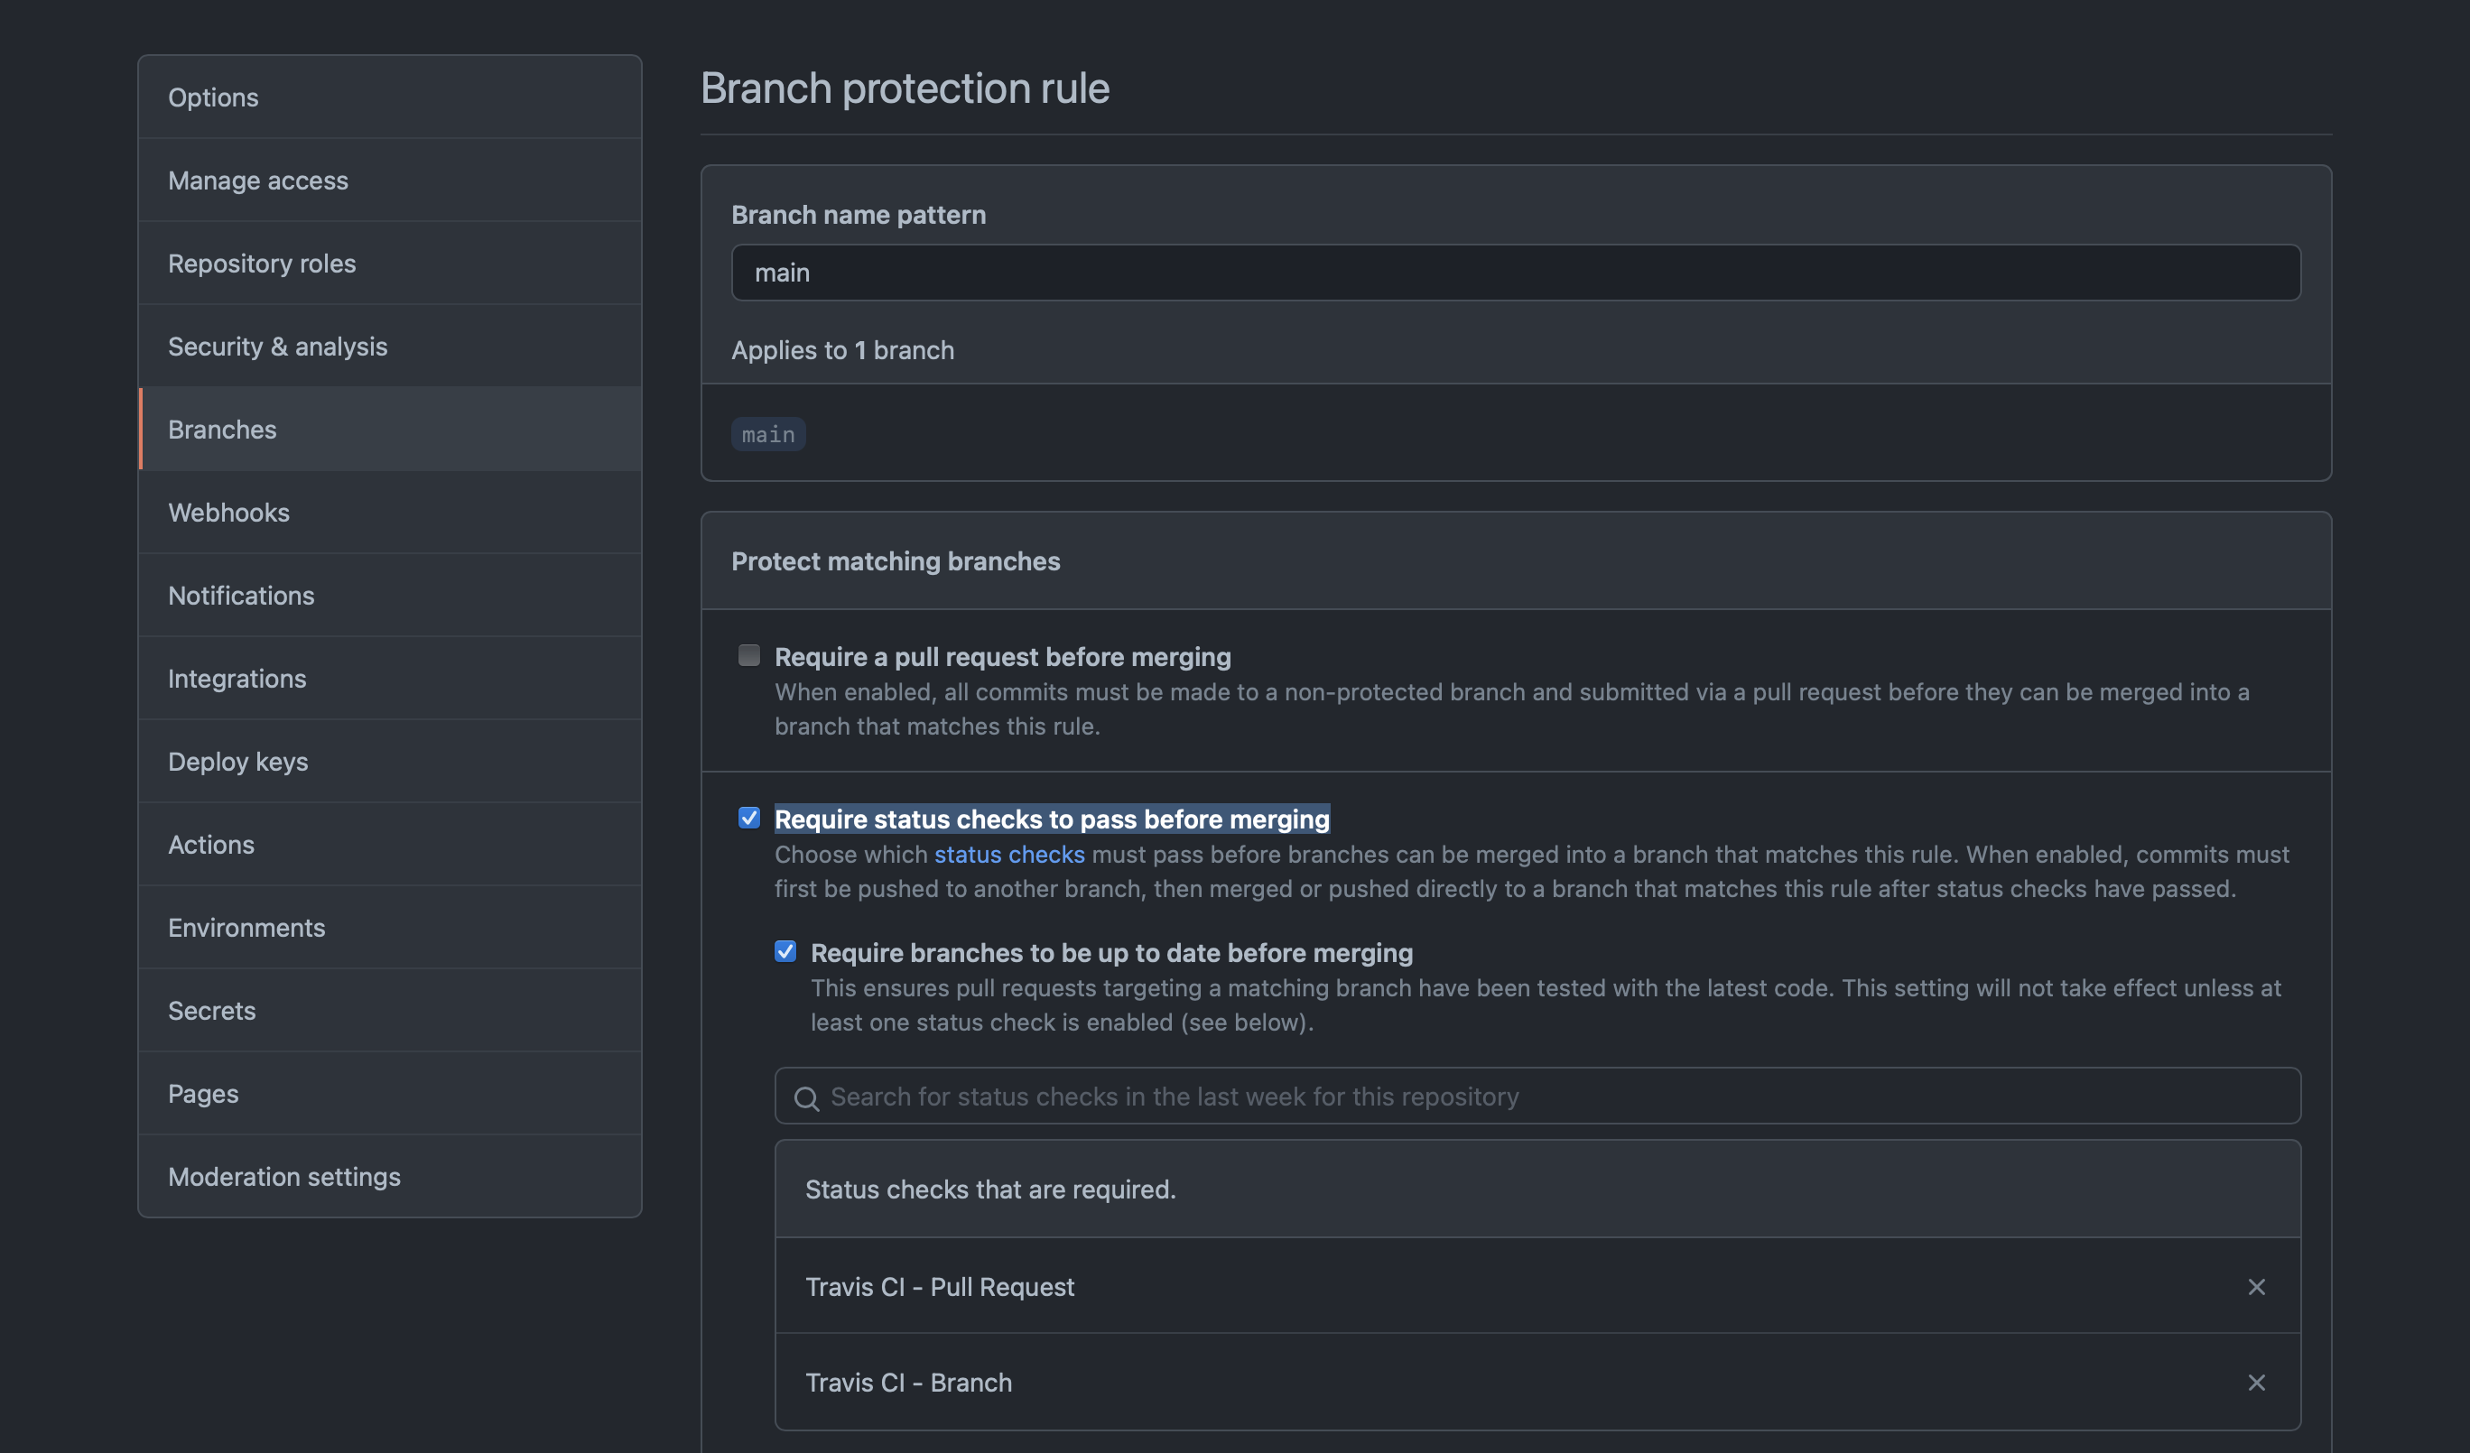The image size is (2470, 1453).
Task: Toggle Require branches to be up to date
Action: point(785,950)
